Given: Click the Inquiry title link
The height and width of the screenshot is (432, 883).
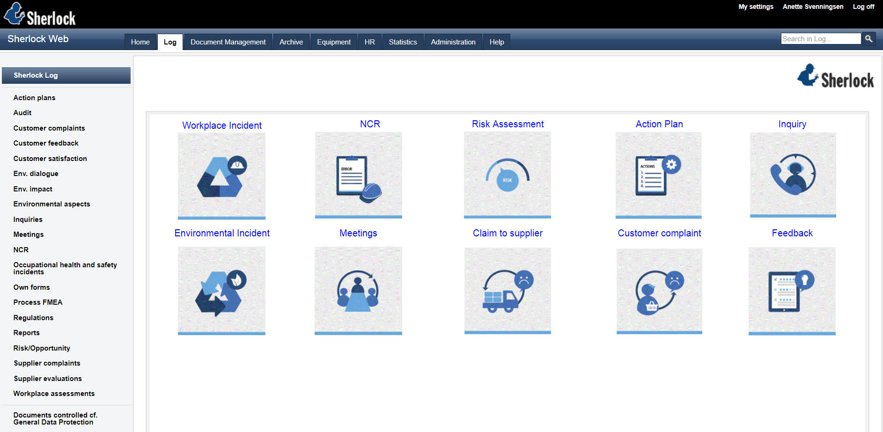Looking at the screenshot, I should pos(792,124).
